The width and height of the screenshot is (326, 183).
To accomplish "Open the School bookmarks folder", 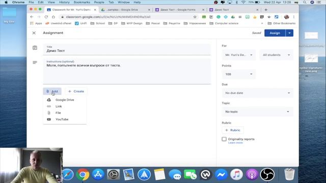I will 98,23.
